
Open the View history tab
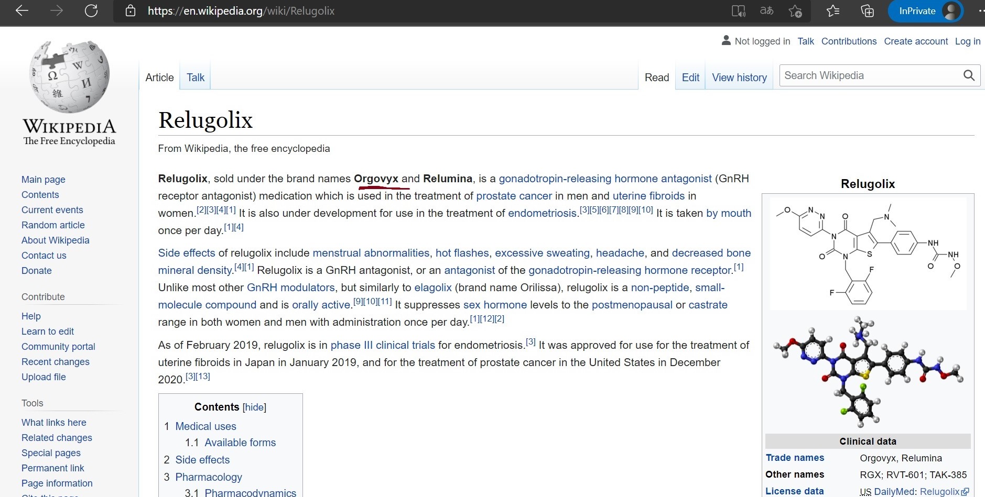click(x=739, y=78)
